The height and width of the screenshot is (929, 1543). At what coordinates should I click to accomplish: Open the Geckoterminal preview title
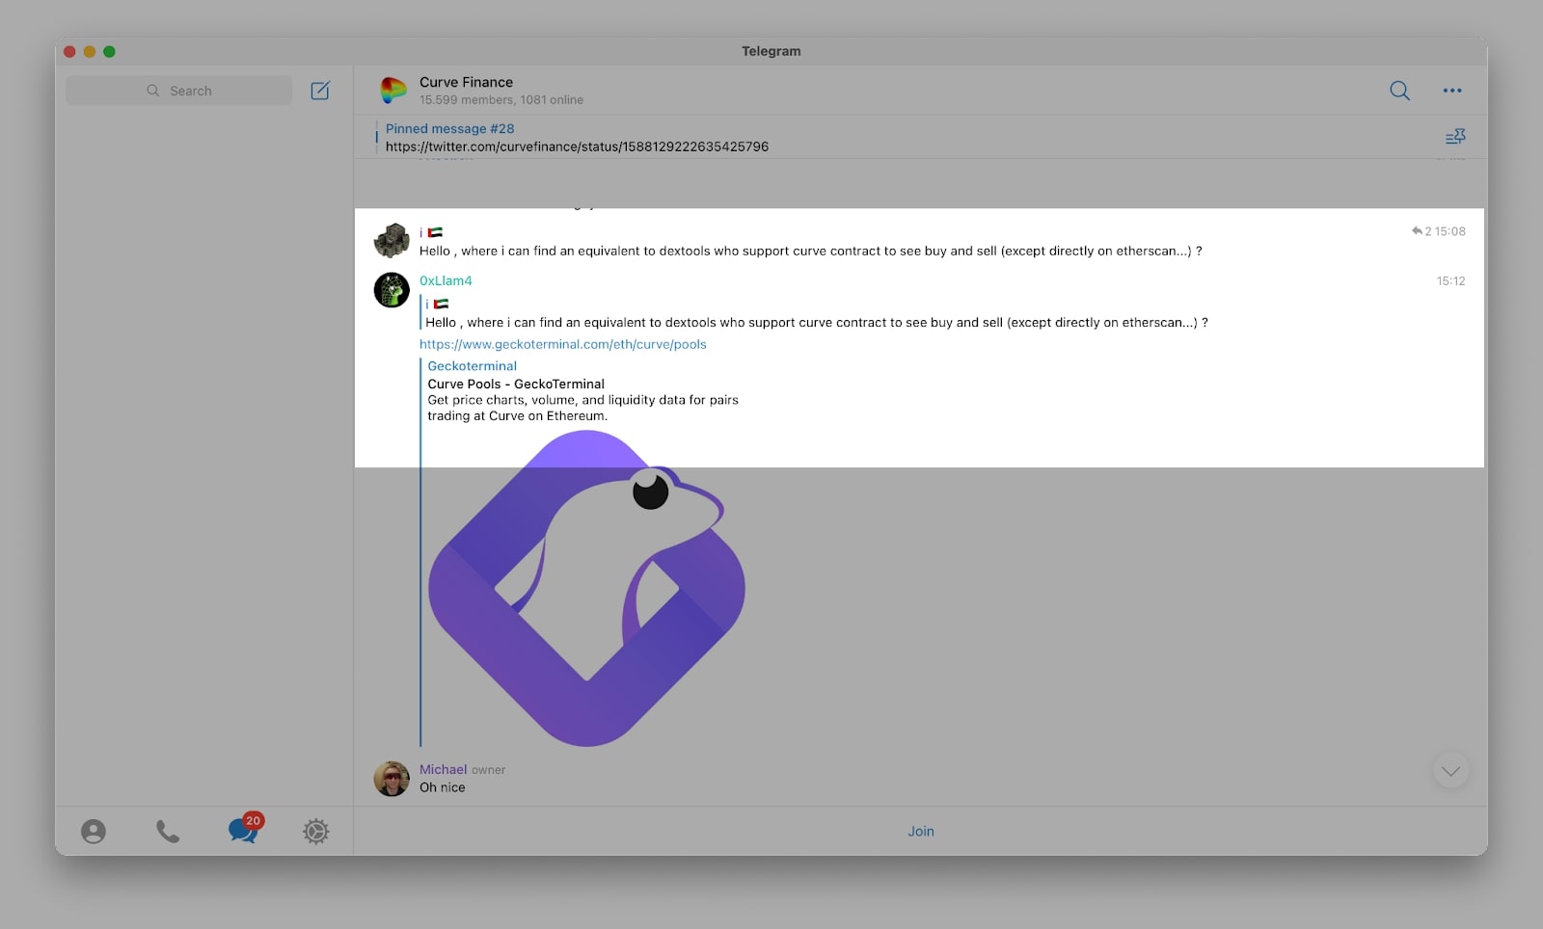coord(473,366)
